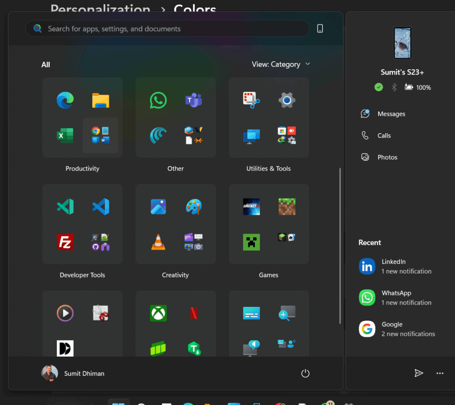Launch Xbox app icon
This screenshot has width=455, height=405.
coord(158,313)
